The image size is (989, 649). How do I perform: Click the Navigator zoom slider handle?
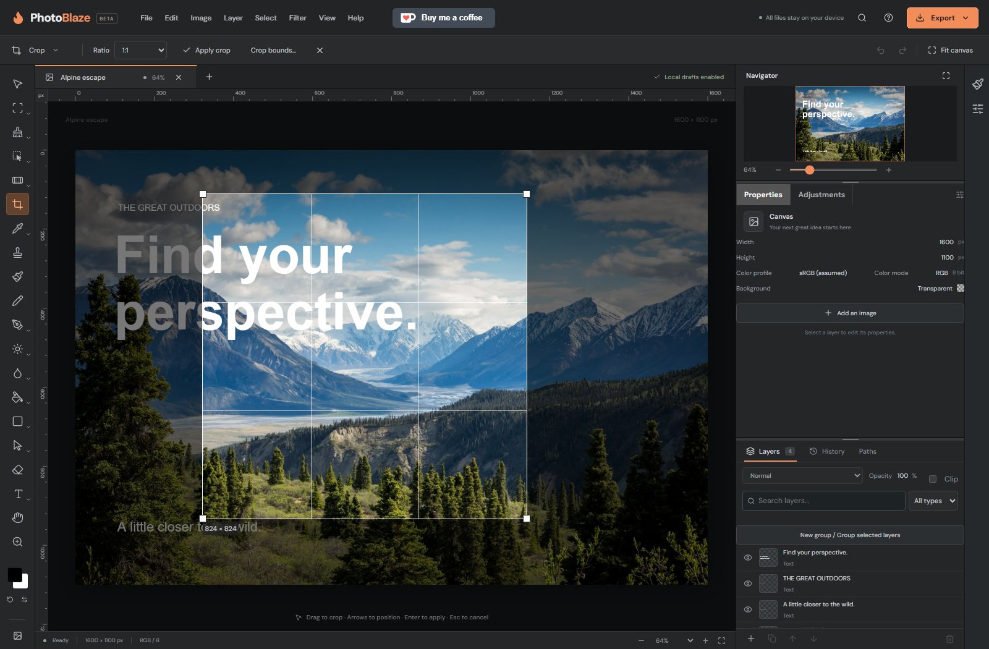809,170
